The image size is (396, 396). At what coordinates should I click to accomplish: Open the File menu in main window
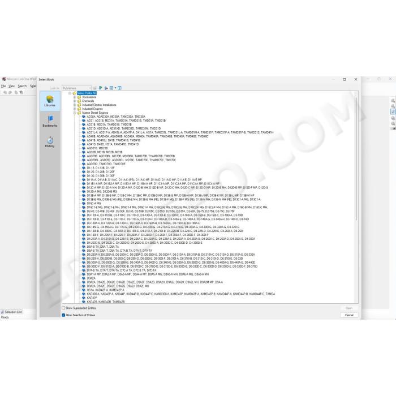pyautogui.click(x=3, y=86)
